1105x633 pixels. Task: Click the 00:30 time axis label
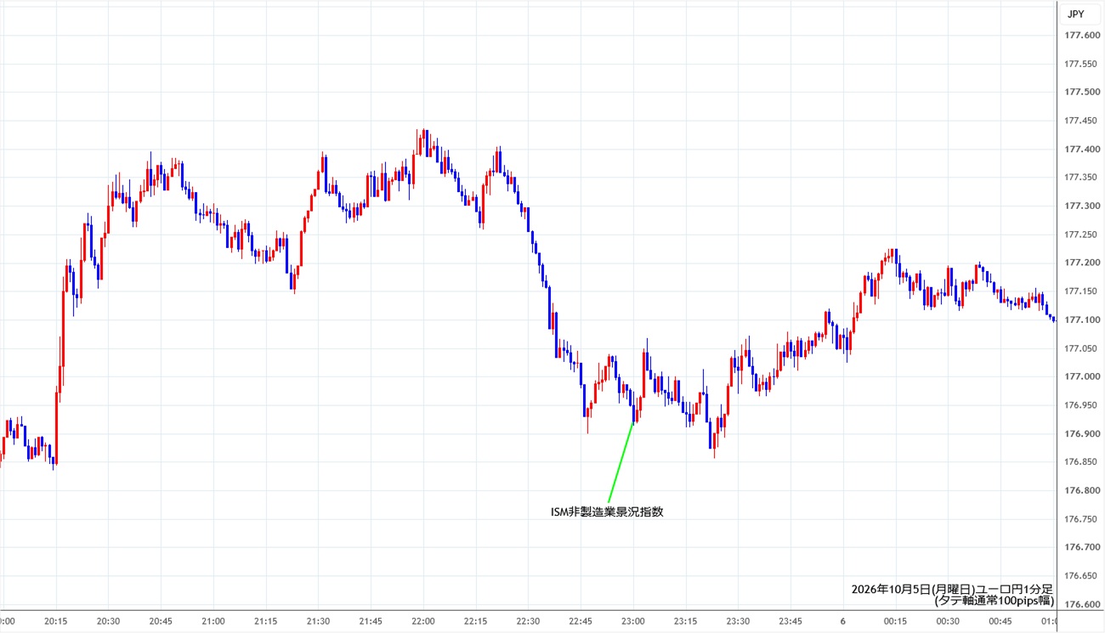(x=949, y=621)
